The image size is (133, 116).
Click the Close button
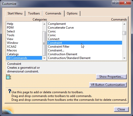121,109
